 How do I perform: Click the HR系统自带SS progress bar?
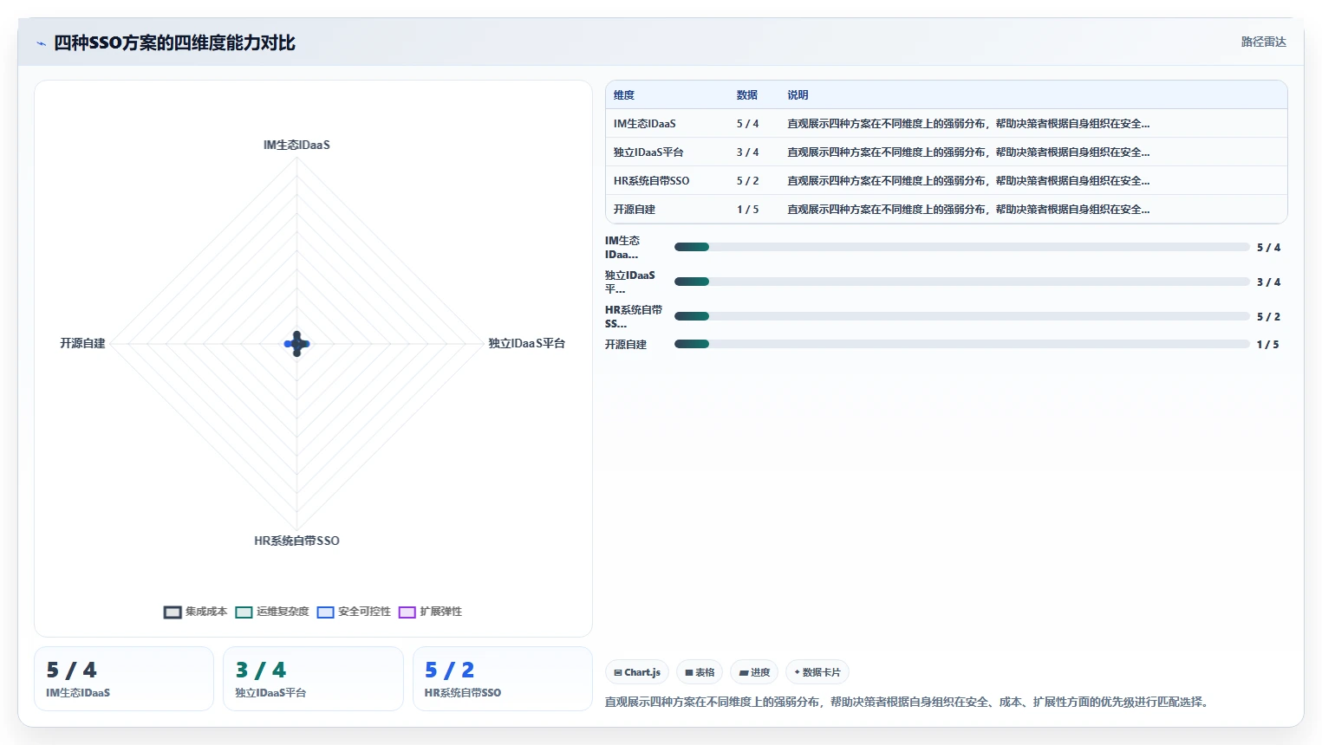tap(962, 316)
